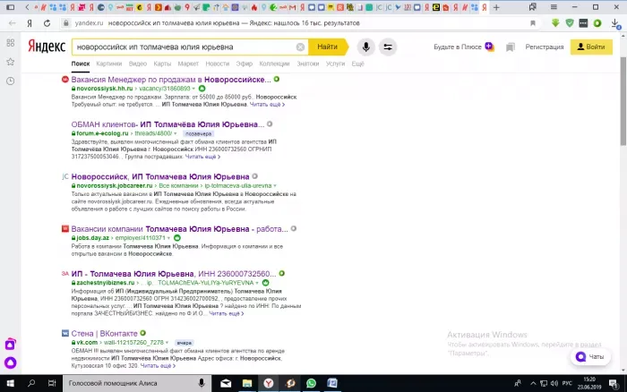Viewport: 627px width, 392px height.
Task: Open WhatsApp on taskbar
Action: click(x=311, y=383)
